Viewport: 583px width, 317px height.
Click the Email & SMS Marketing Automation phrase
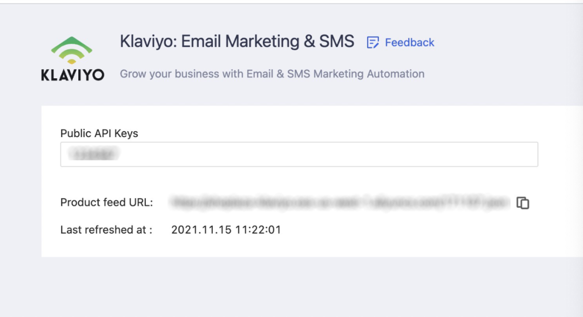tap(335, 74)
